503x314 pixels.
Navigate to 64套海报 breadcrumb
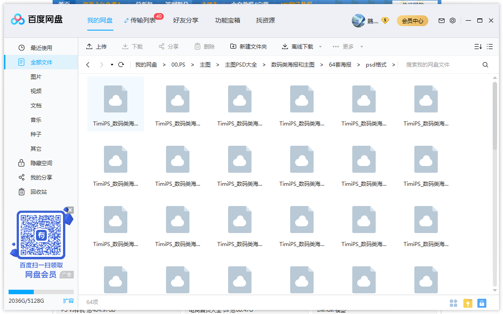340,65
